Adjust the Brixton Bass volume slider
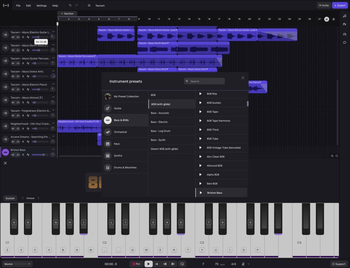Viewport: 350px width, 268px height. click(x=40, y=155)
